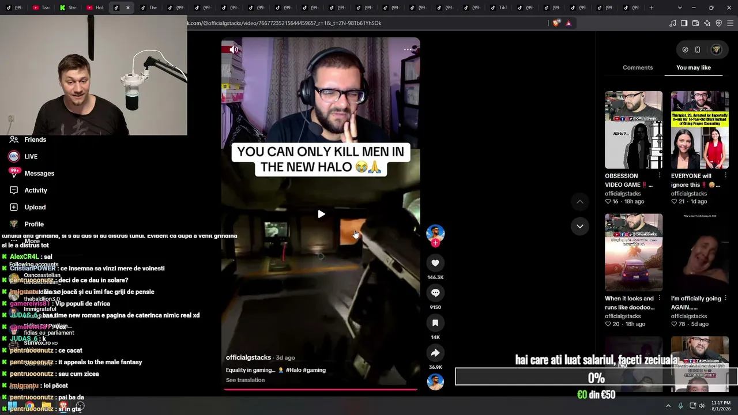Click See translation under the caption
Viewport: 738px width, 415px height.
pyautogui.click(x=245, y=380)
